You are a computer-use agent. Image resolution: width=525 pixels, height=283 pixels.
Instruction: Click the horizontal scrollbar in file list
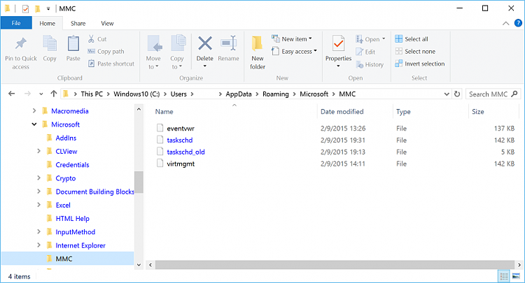[x=335, y=265]
